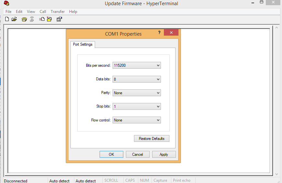Screen dimensions: 282x183
Task: Close the COM1 Properties dialog
Action: pyautogui.click(x=171, y=32)
